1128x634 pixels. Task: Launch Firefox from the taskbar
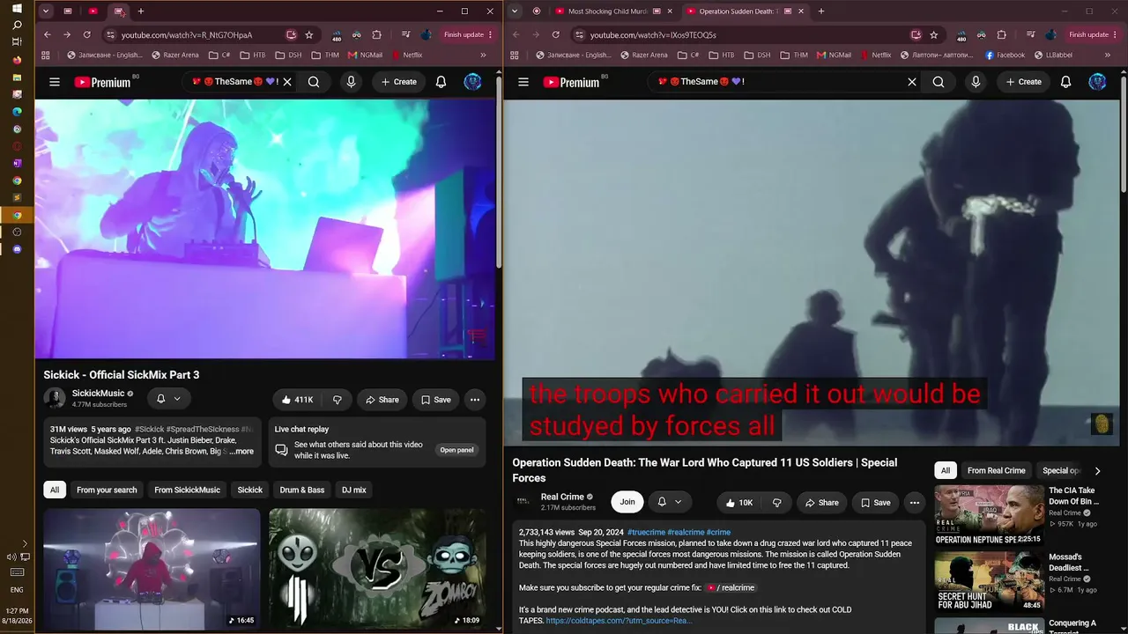(17, 60)
